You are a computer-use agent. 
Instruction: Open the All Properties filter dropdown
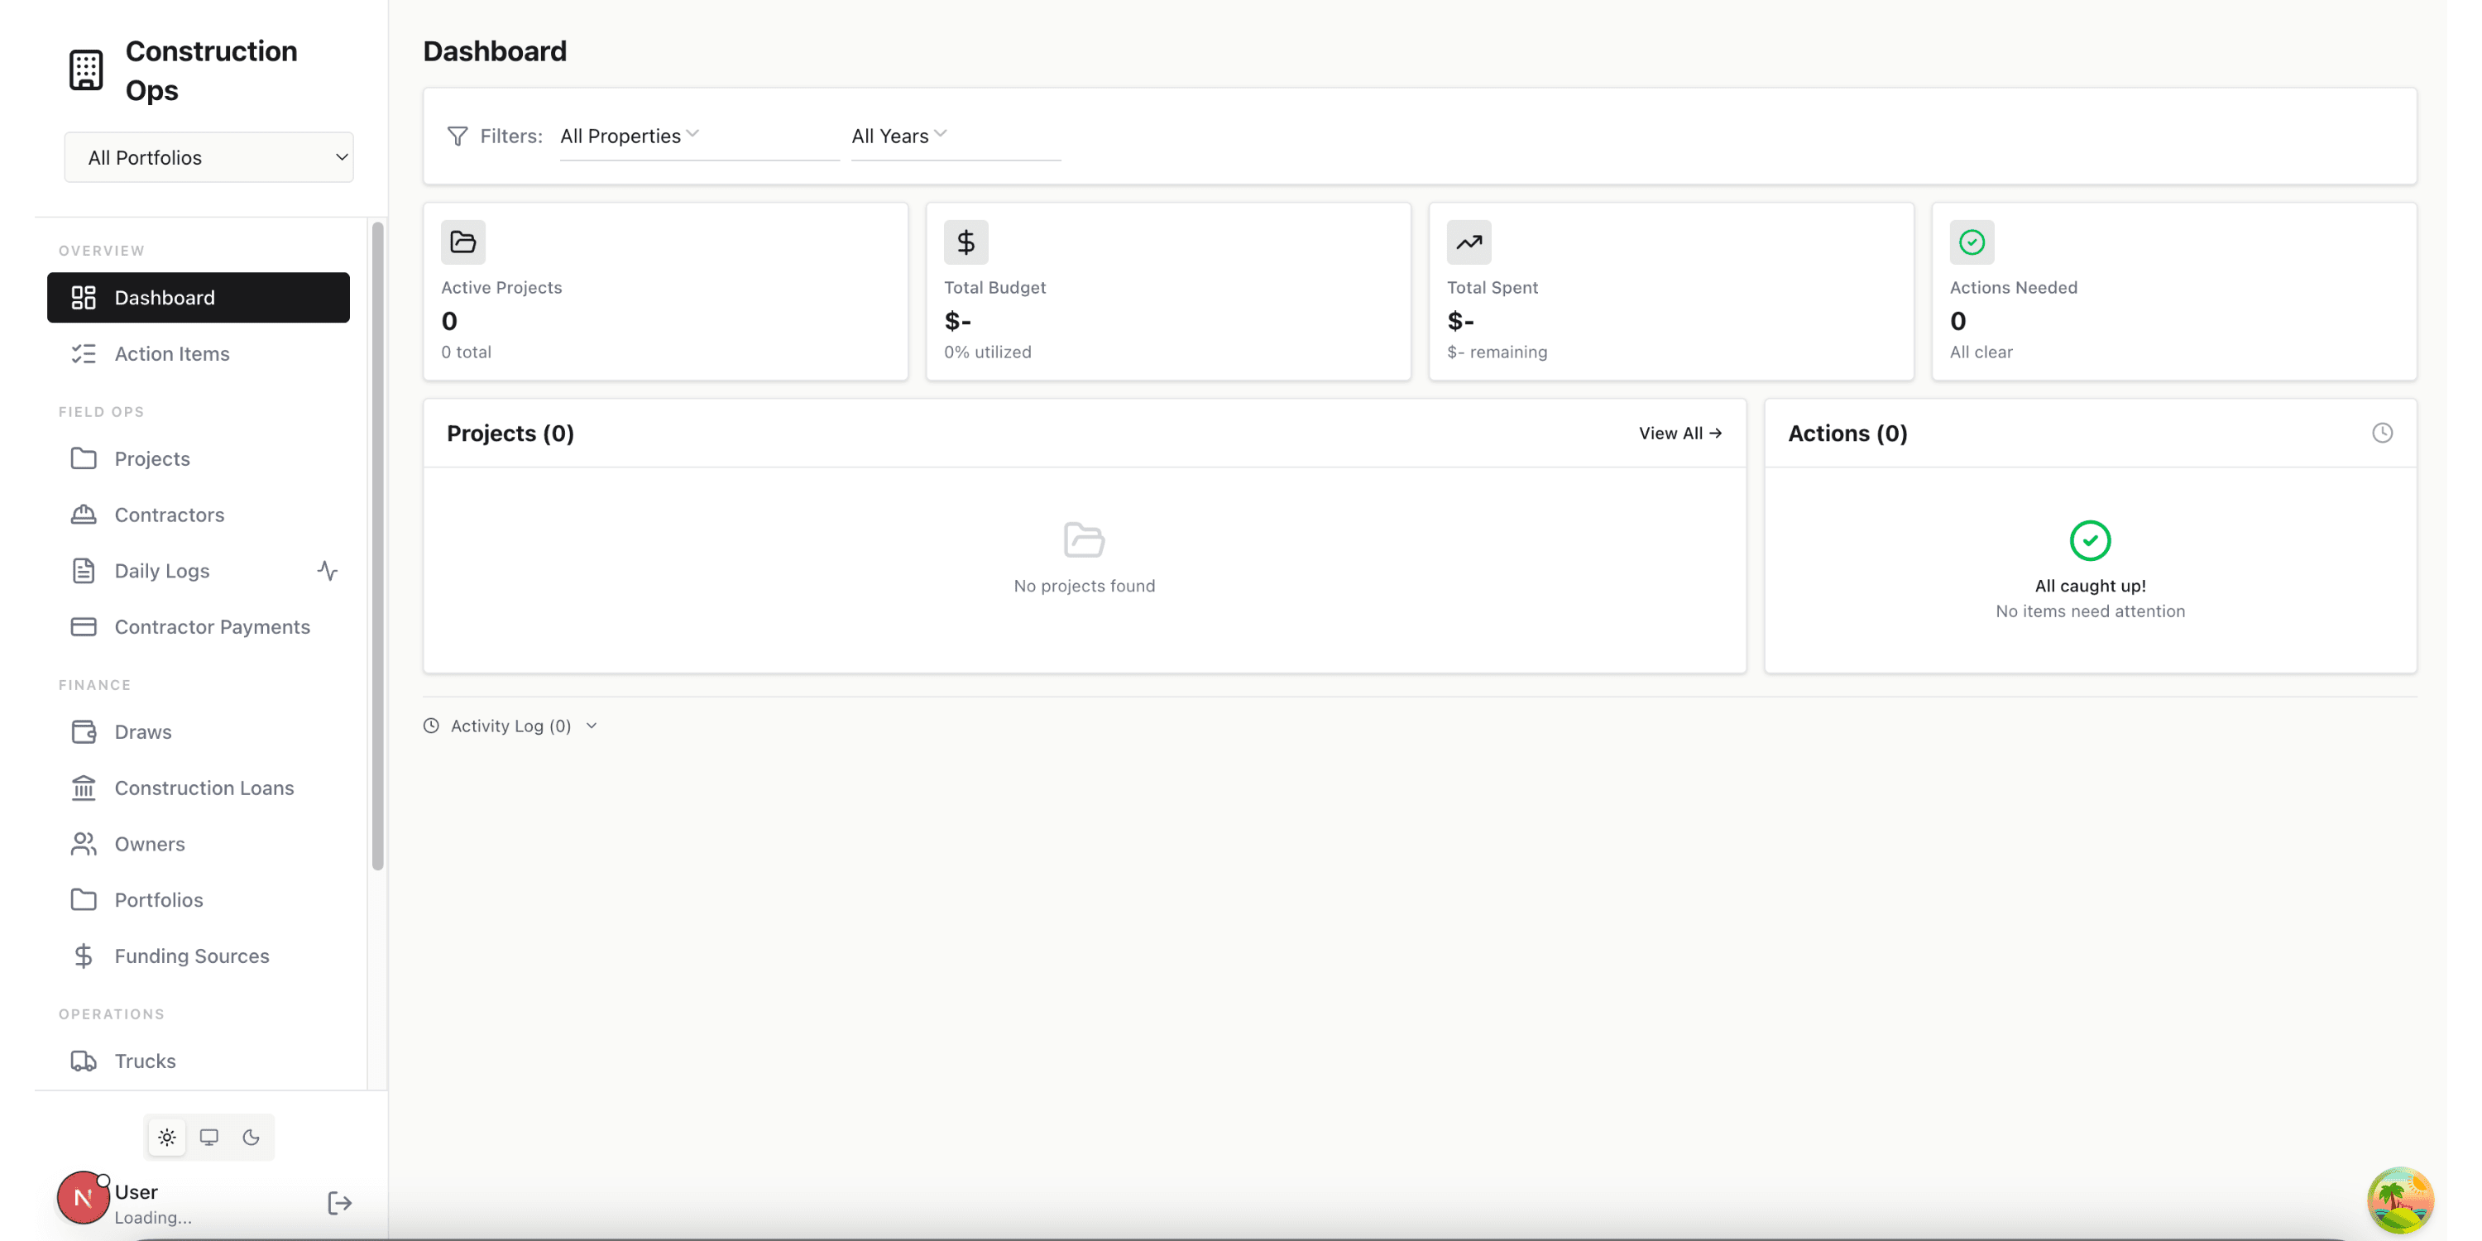(x=699, y=136)
